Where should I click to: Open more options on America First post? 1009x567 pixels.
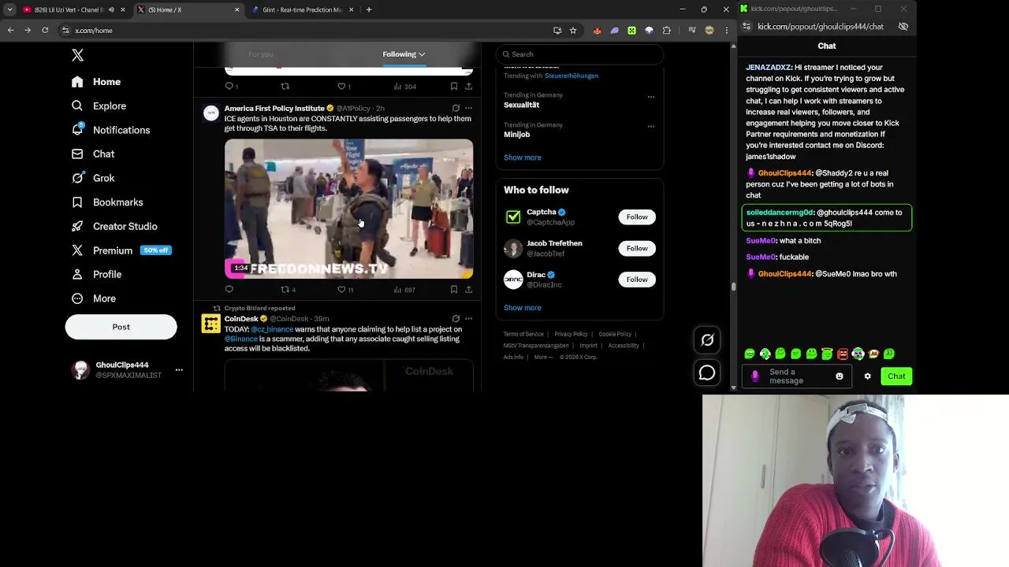point(468,108)
